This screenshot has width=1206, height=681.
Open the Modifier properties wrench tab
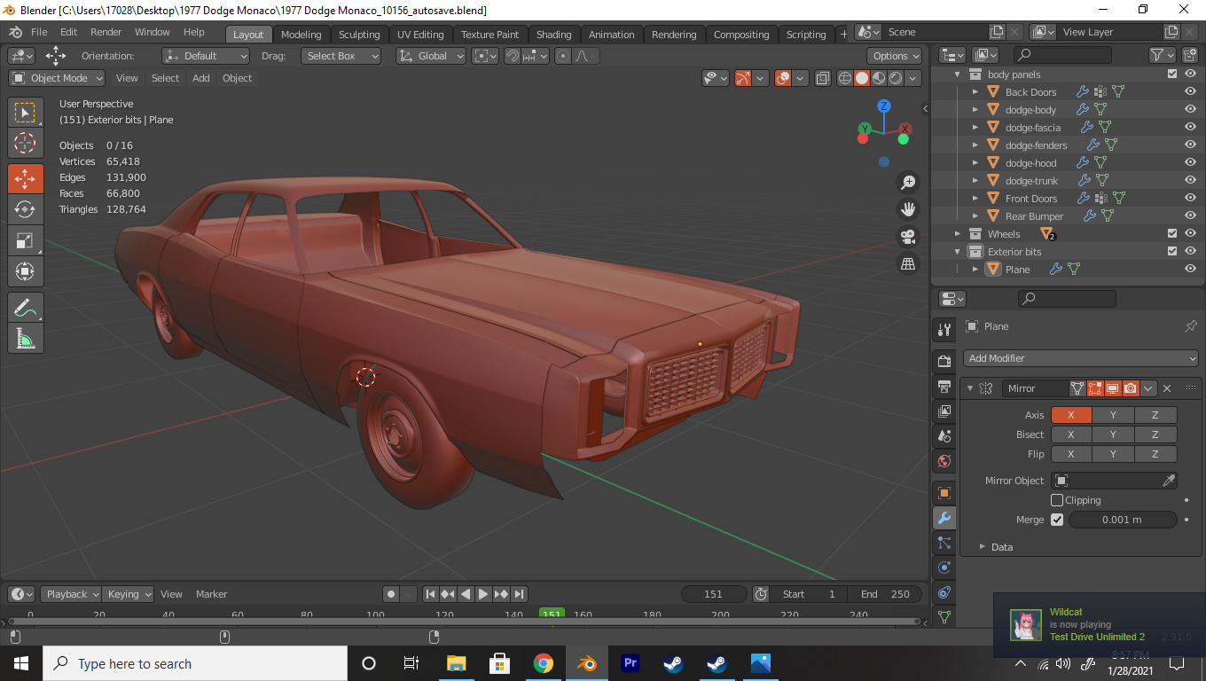(944, 519)
